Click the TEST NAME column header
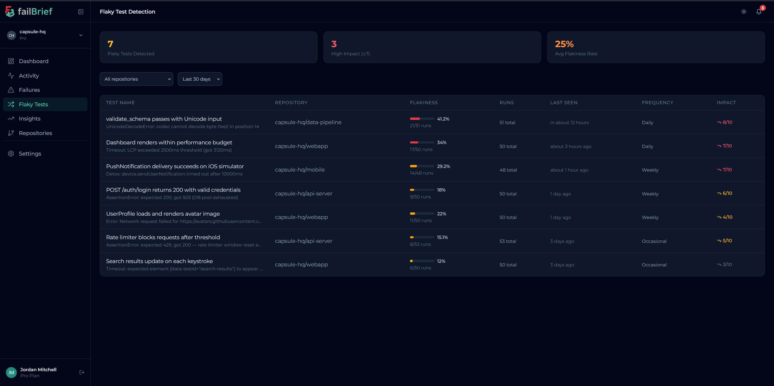Viewport: 774px width, 386px height. click(120, 103)
